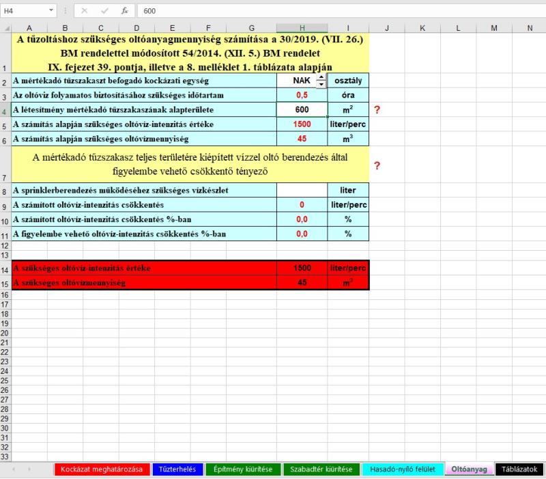Viewport: 546px width, 479px height.
Task: Click the formula bar containing 600
Action: pos(341,11)
